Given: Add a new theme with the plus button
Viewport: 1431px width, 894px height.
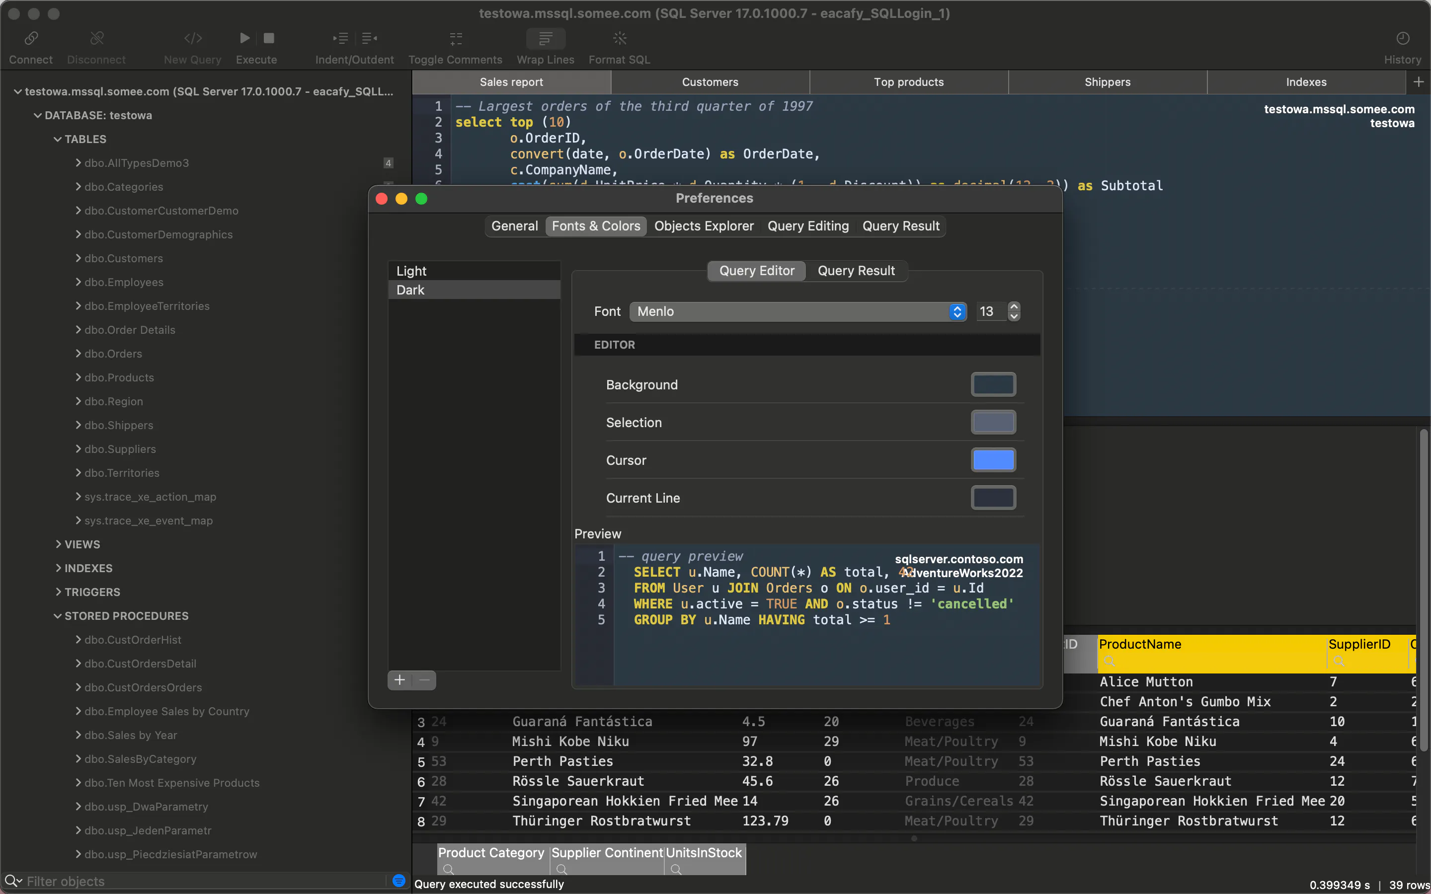Looking at the screenshot, I should tap(399, 680).
